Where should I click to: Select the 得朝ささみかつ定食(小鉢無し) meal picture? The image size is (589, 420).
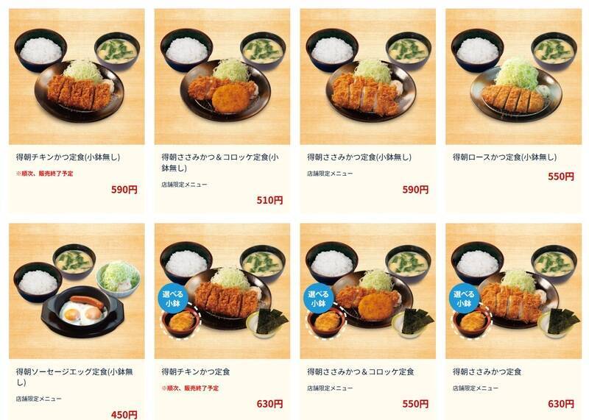point(367,76)
